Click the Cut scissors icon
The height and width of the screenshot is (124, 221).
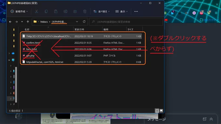pos(36,11)
